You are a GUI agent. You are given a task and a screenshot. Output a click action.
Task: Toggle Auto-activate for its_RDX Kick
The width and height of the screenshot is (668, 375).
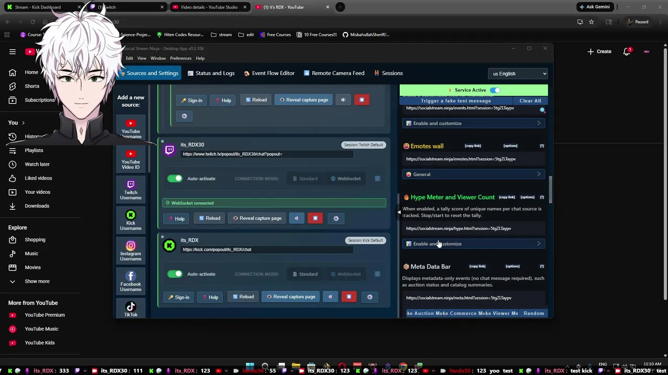(175, 274)
